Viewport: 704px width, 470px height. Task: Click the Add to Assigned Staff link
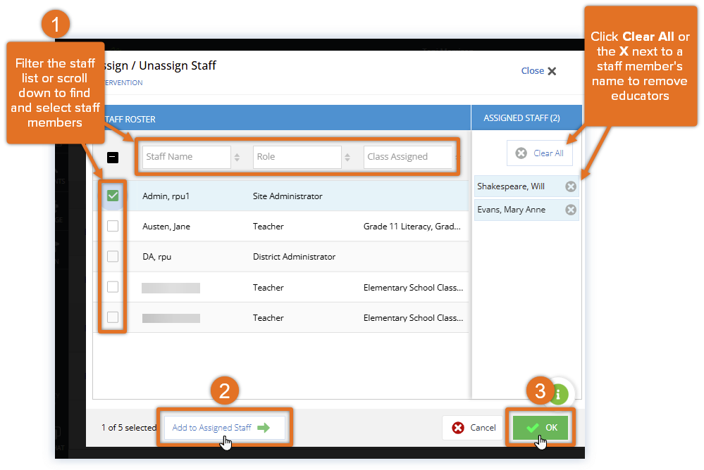coord(211,428)
